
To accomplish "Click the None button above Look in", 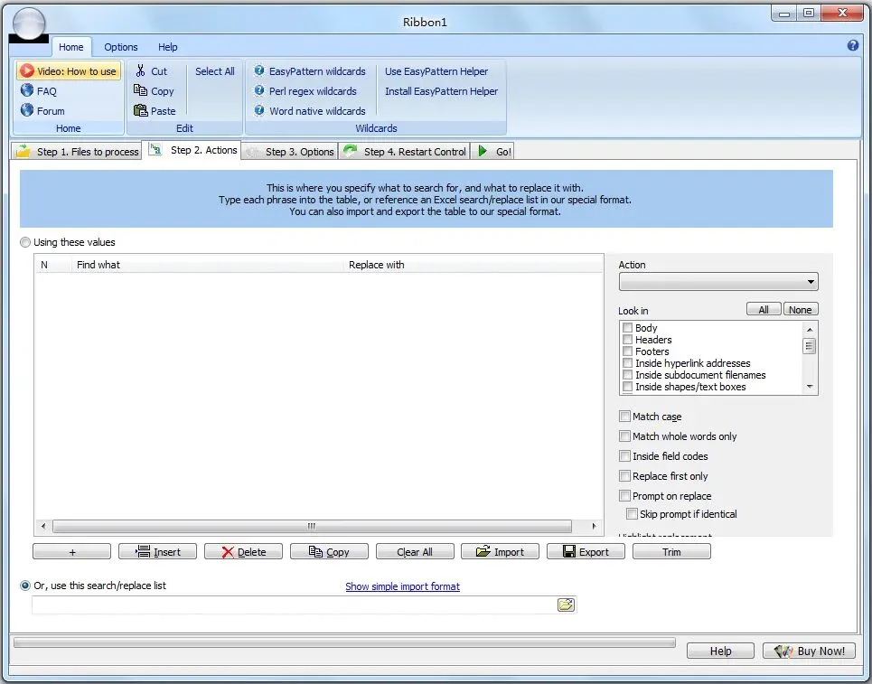I will pyautogui.click(x=800, y=310).
